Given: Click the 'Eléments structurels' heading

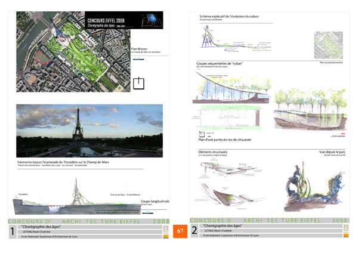Looking at the screenshot, I should click(x=213, y=152).
